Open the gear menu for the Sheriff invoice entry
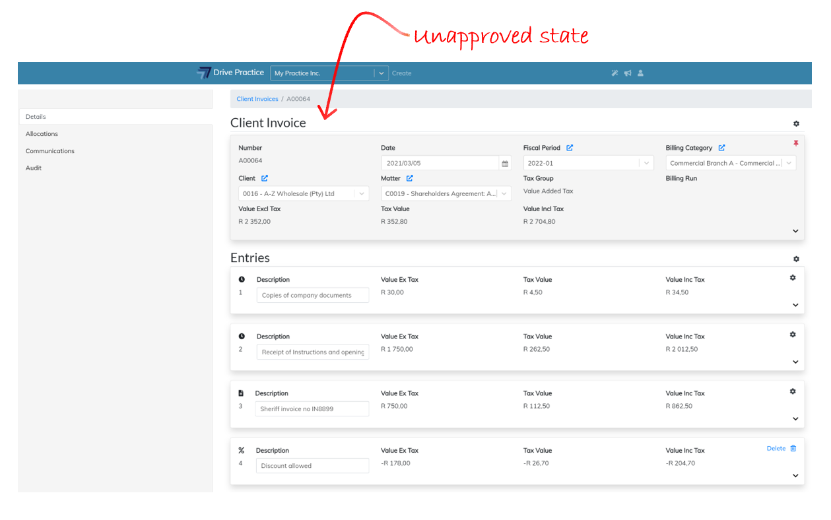The width and height of the screenshot is (831, 520). click(793, 391)
